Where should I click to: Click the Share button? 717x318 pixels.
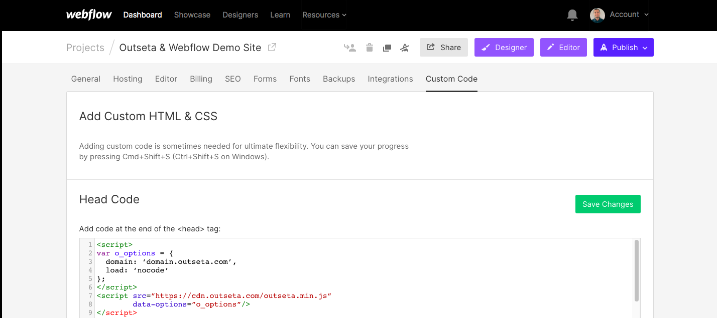point(444,47)
